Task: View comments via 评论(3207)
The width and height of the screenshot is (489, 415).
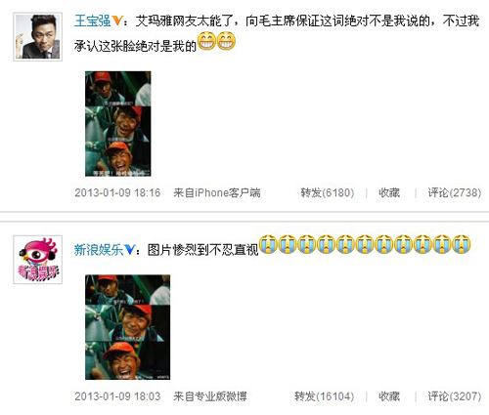Action: point(455,396)
